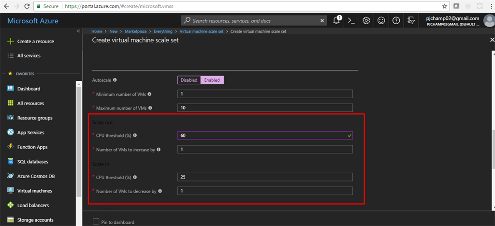Open Load balancers icon in sidebar
The image size is (495, 226).
click(x=11, y=205)
